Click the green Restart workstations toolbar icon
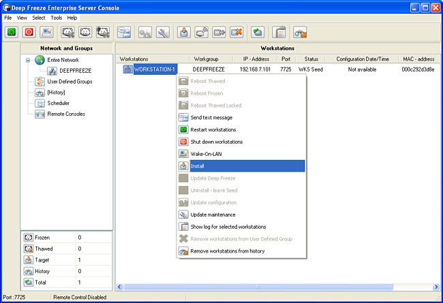443x303 pixels. click(x=12, y=32)
